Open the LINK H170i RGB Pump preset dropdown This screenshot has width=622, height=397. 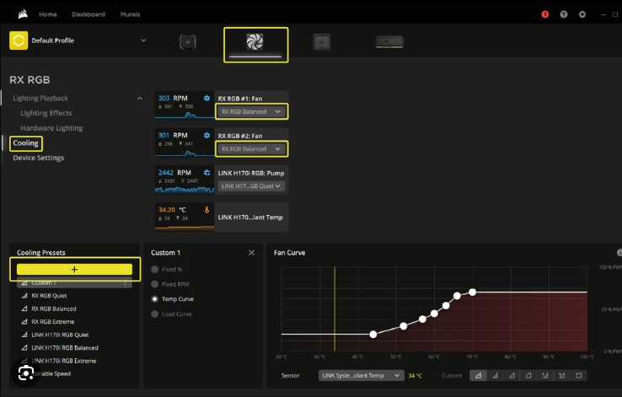(x=251, y=186)
